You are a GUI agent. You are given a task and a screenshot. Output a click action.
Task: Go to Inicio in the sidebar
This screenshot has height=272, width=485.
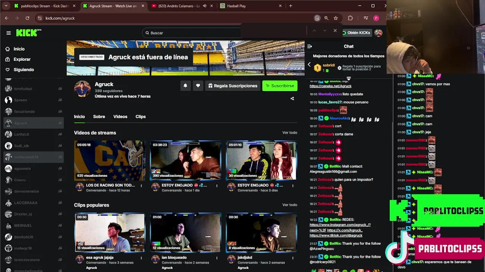pyautogui.click(x=19, y=49)
